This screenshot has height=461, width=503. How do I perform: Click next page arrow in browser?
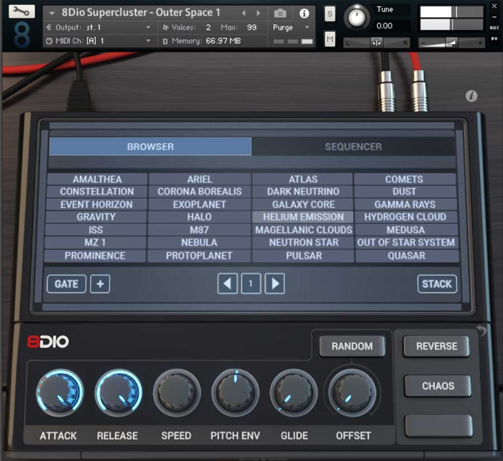coord(274,284)
